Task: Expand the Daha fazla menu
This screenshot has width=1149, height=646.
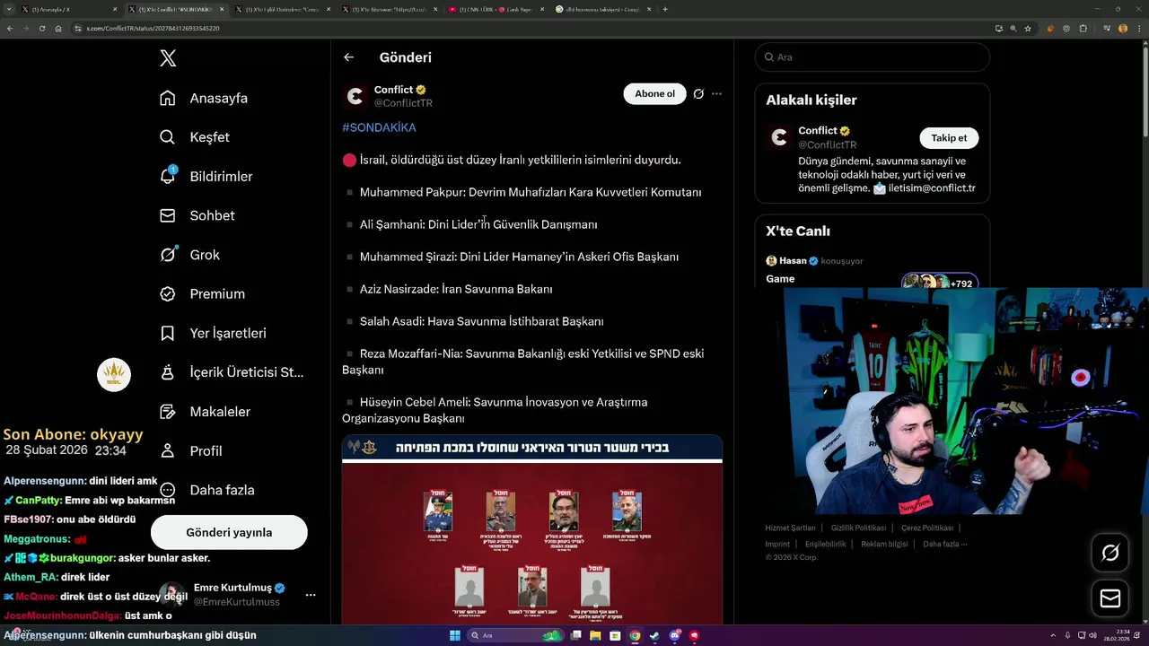Action: tap(207, 490)
